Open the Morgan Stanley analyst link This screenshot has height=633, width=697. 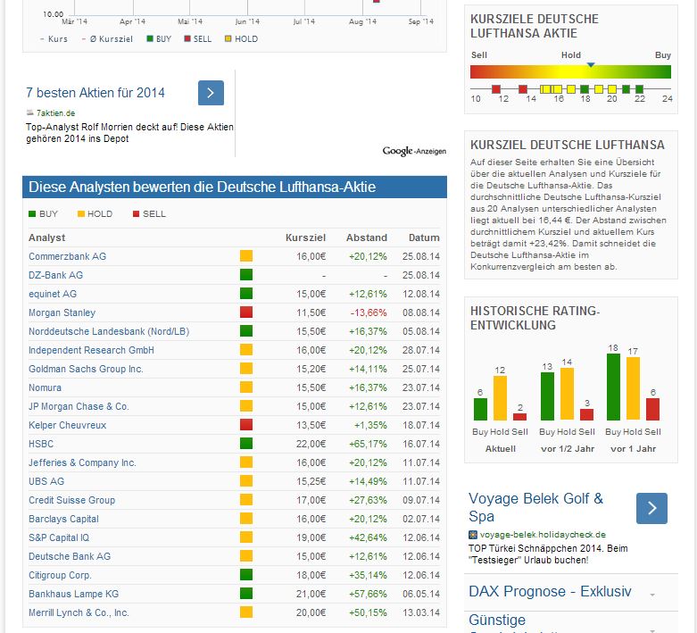pos(62,312)
